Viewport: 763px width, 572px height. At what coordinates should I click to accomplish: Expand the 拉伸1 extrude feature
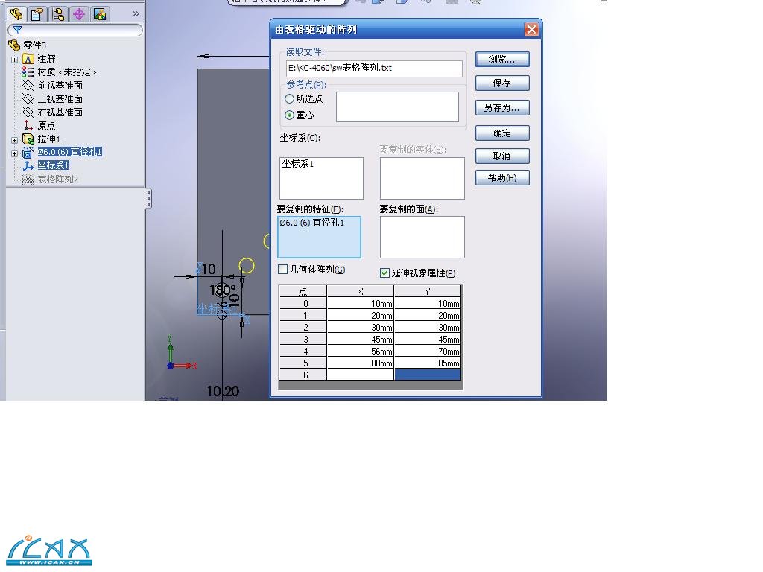point(15,140)
